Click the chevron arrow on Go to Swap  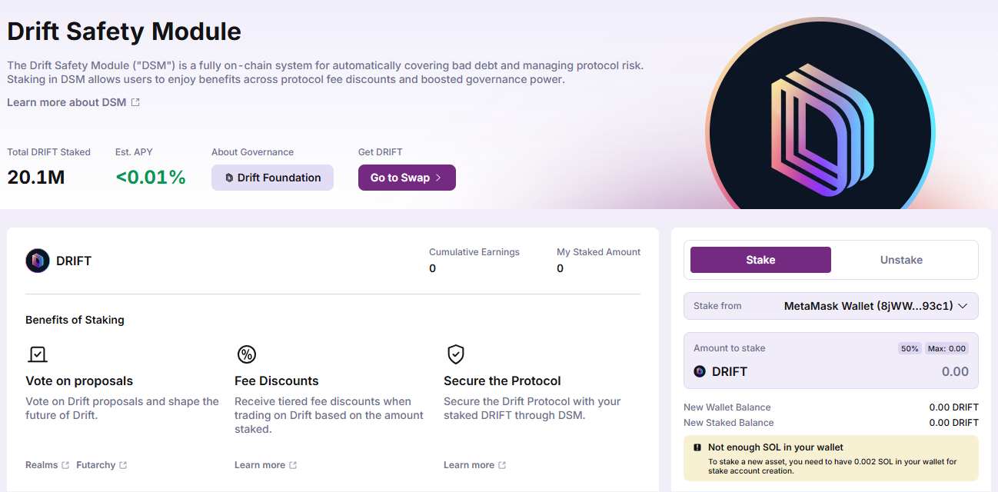439,178
